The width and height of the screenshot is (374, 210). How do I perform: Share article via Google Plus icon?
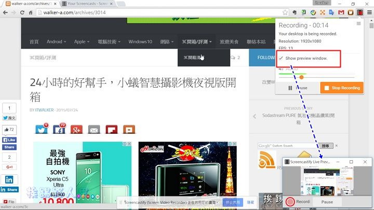[x=76, y=129]
